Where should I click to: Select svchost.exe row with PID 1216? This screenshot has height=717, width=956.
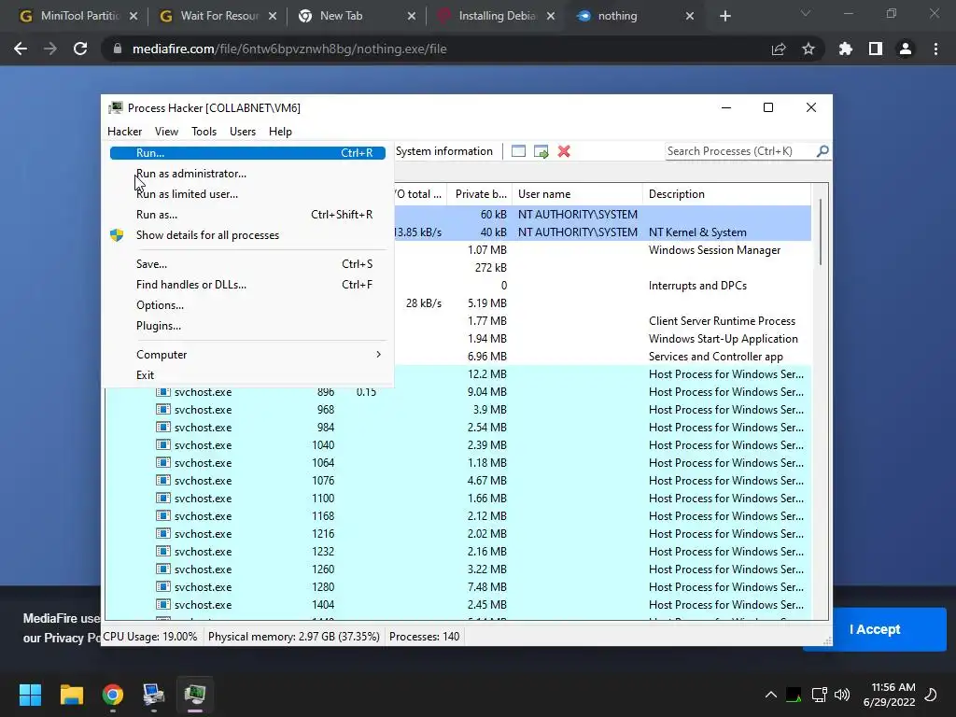click(x=457, y=533)
